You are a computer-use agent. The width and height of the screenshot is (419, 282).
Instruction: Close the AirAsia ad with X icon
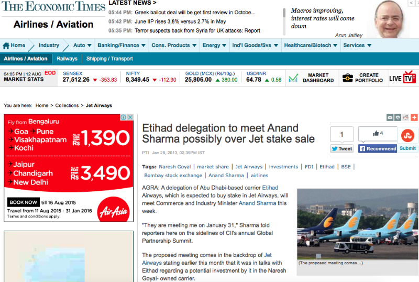pyautogui.click(x=130, y=117)
